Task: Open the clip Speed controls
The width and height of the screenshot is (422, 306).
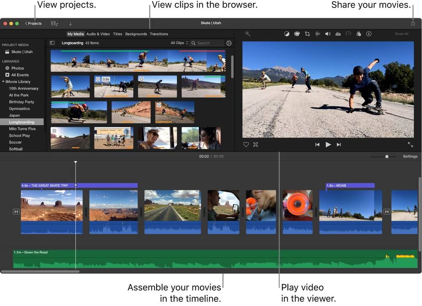Action: (x=348, y=34)
